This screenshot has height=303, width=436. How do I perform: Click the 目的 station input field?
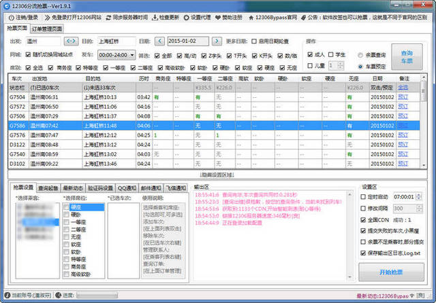pos(116,41)
